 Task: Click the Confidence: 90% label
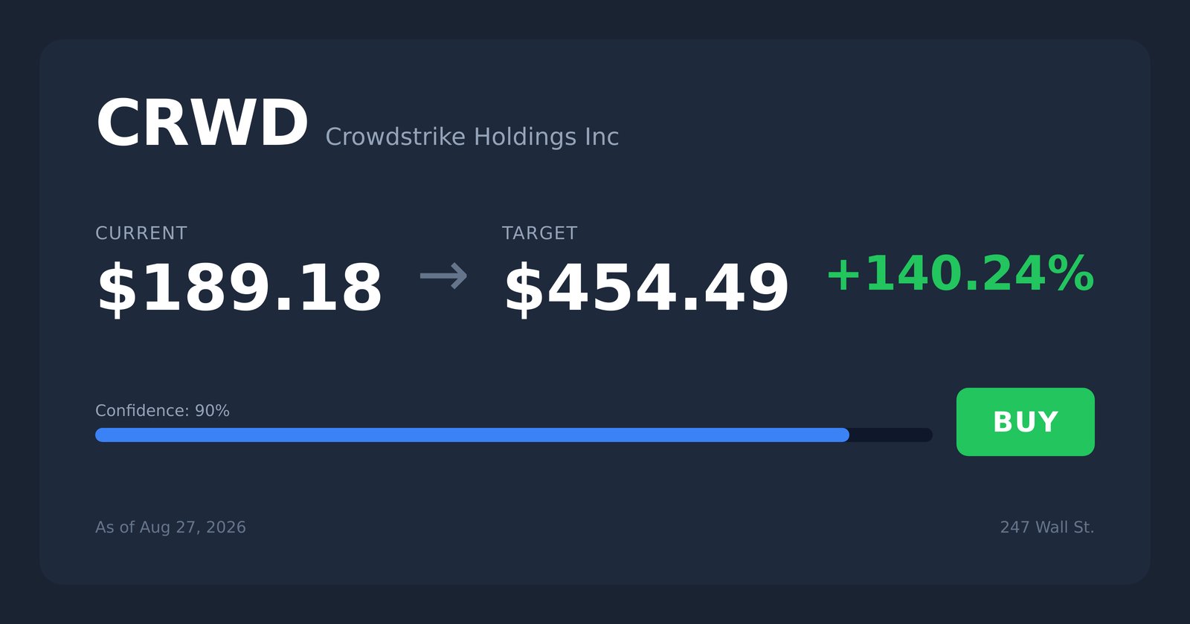pyautogui.click(x=162, y=411)
